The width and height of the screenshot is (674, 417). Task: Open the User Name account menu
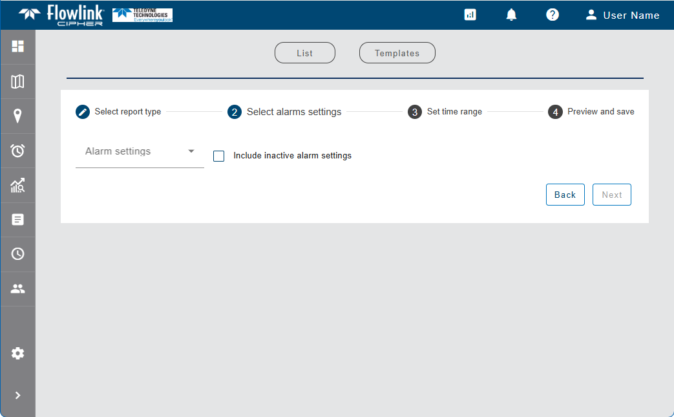622,15
